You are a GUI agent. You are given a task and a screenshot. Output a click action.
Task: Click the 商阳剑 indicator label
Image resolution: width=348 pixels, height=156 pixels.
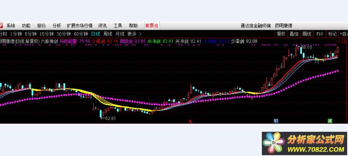coord(126,41)
